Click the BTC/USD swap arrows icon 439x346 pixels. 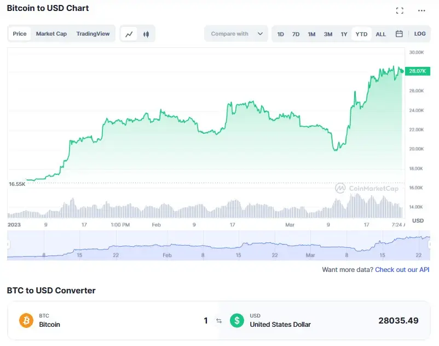click(x=219, y=320)
